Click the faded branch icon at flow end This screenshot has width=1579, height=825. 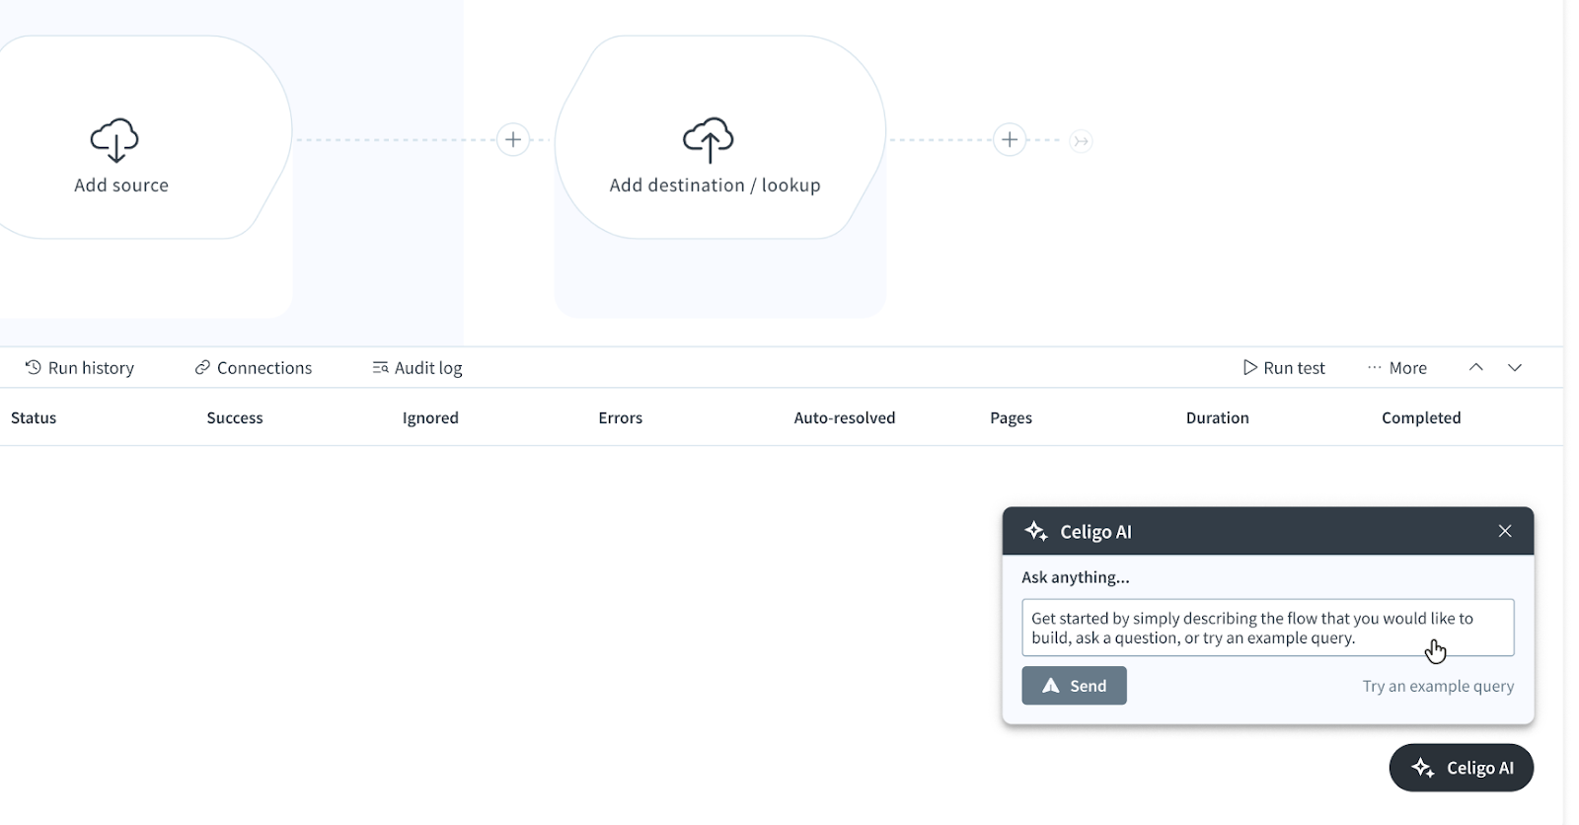pyautogui.click(x=1082, y=141)
